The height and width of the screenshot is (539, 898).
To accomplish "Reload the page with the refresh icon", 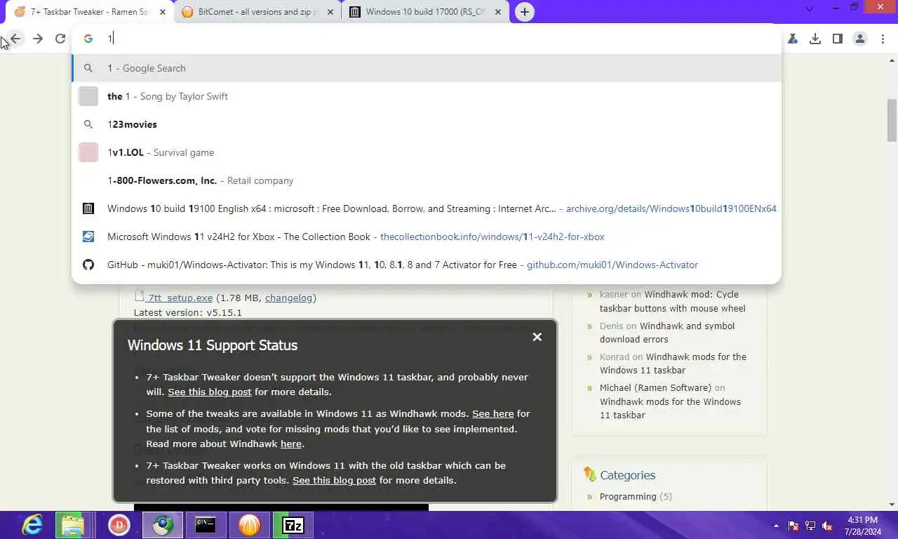I will pos(60,39).
